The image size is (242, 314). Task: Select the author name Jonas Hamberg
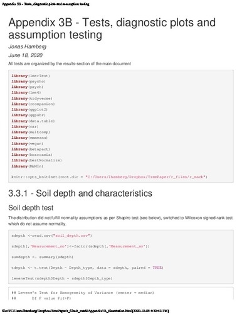pyautogui.click(x=27, y=46)
